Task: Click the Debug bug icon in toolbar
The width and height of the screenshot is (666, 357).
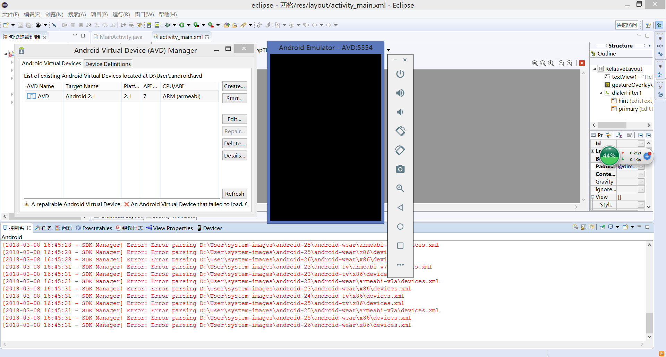Action: click(x=167, y=25)
